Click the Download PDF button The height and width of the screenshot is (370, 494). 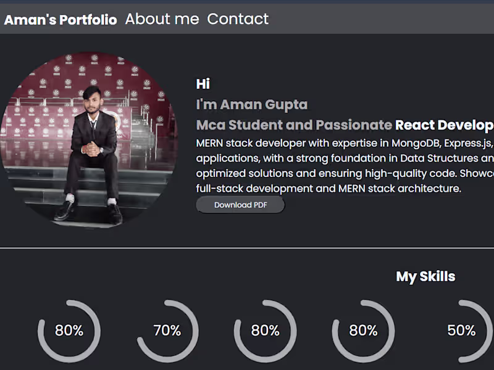[240, 205]
